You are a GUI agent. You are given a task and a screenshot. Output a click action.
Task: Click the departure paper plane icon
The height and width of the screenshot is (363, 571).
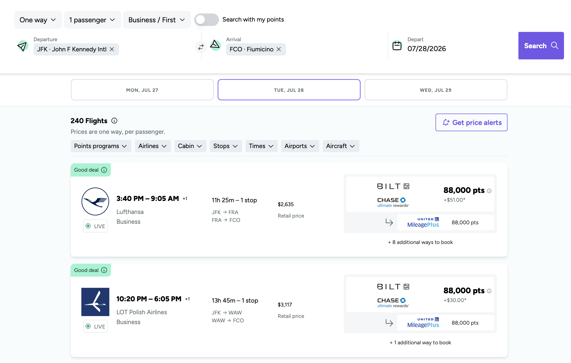(23, 46)
